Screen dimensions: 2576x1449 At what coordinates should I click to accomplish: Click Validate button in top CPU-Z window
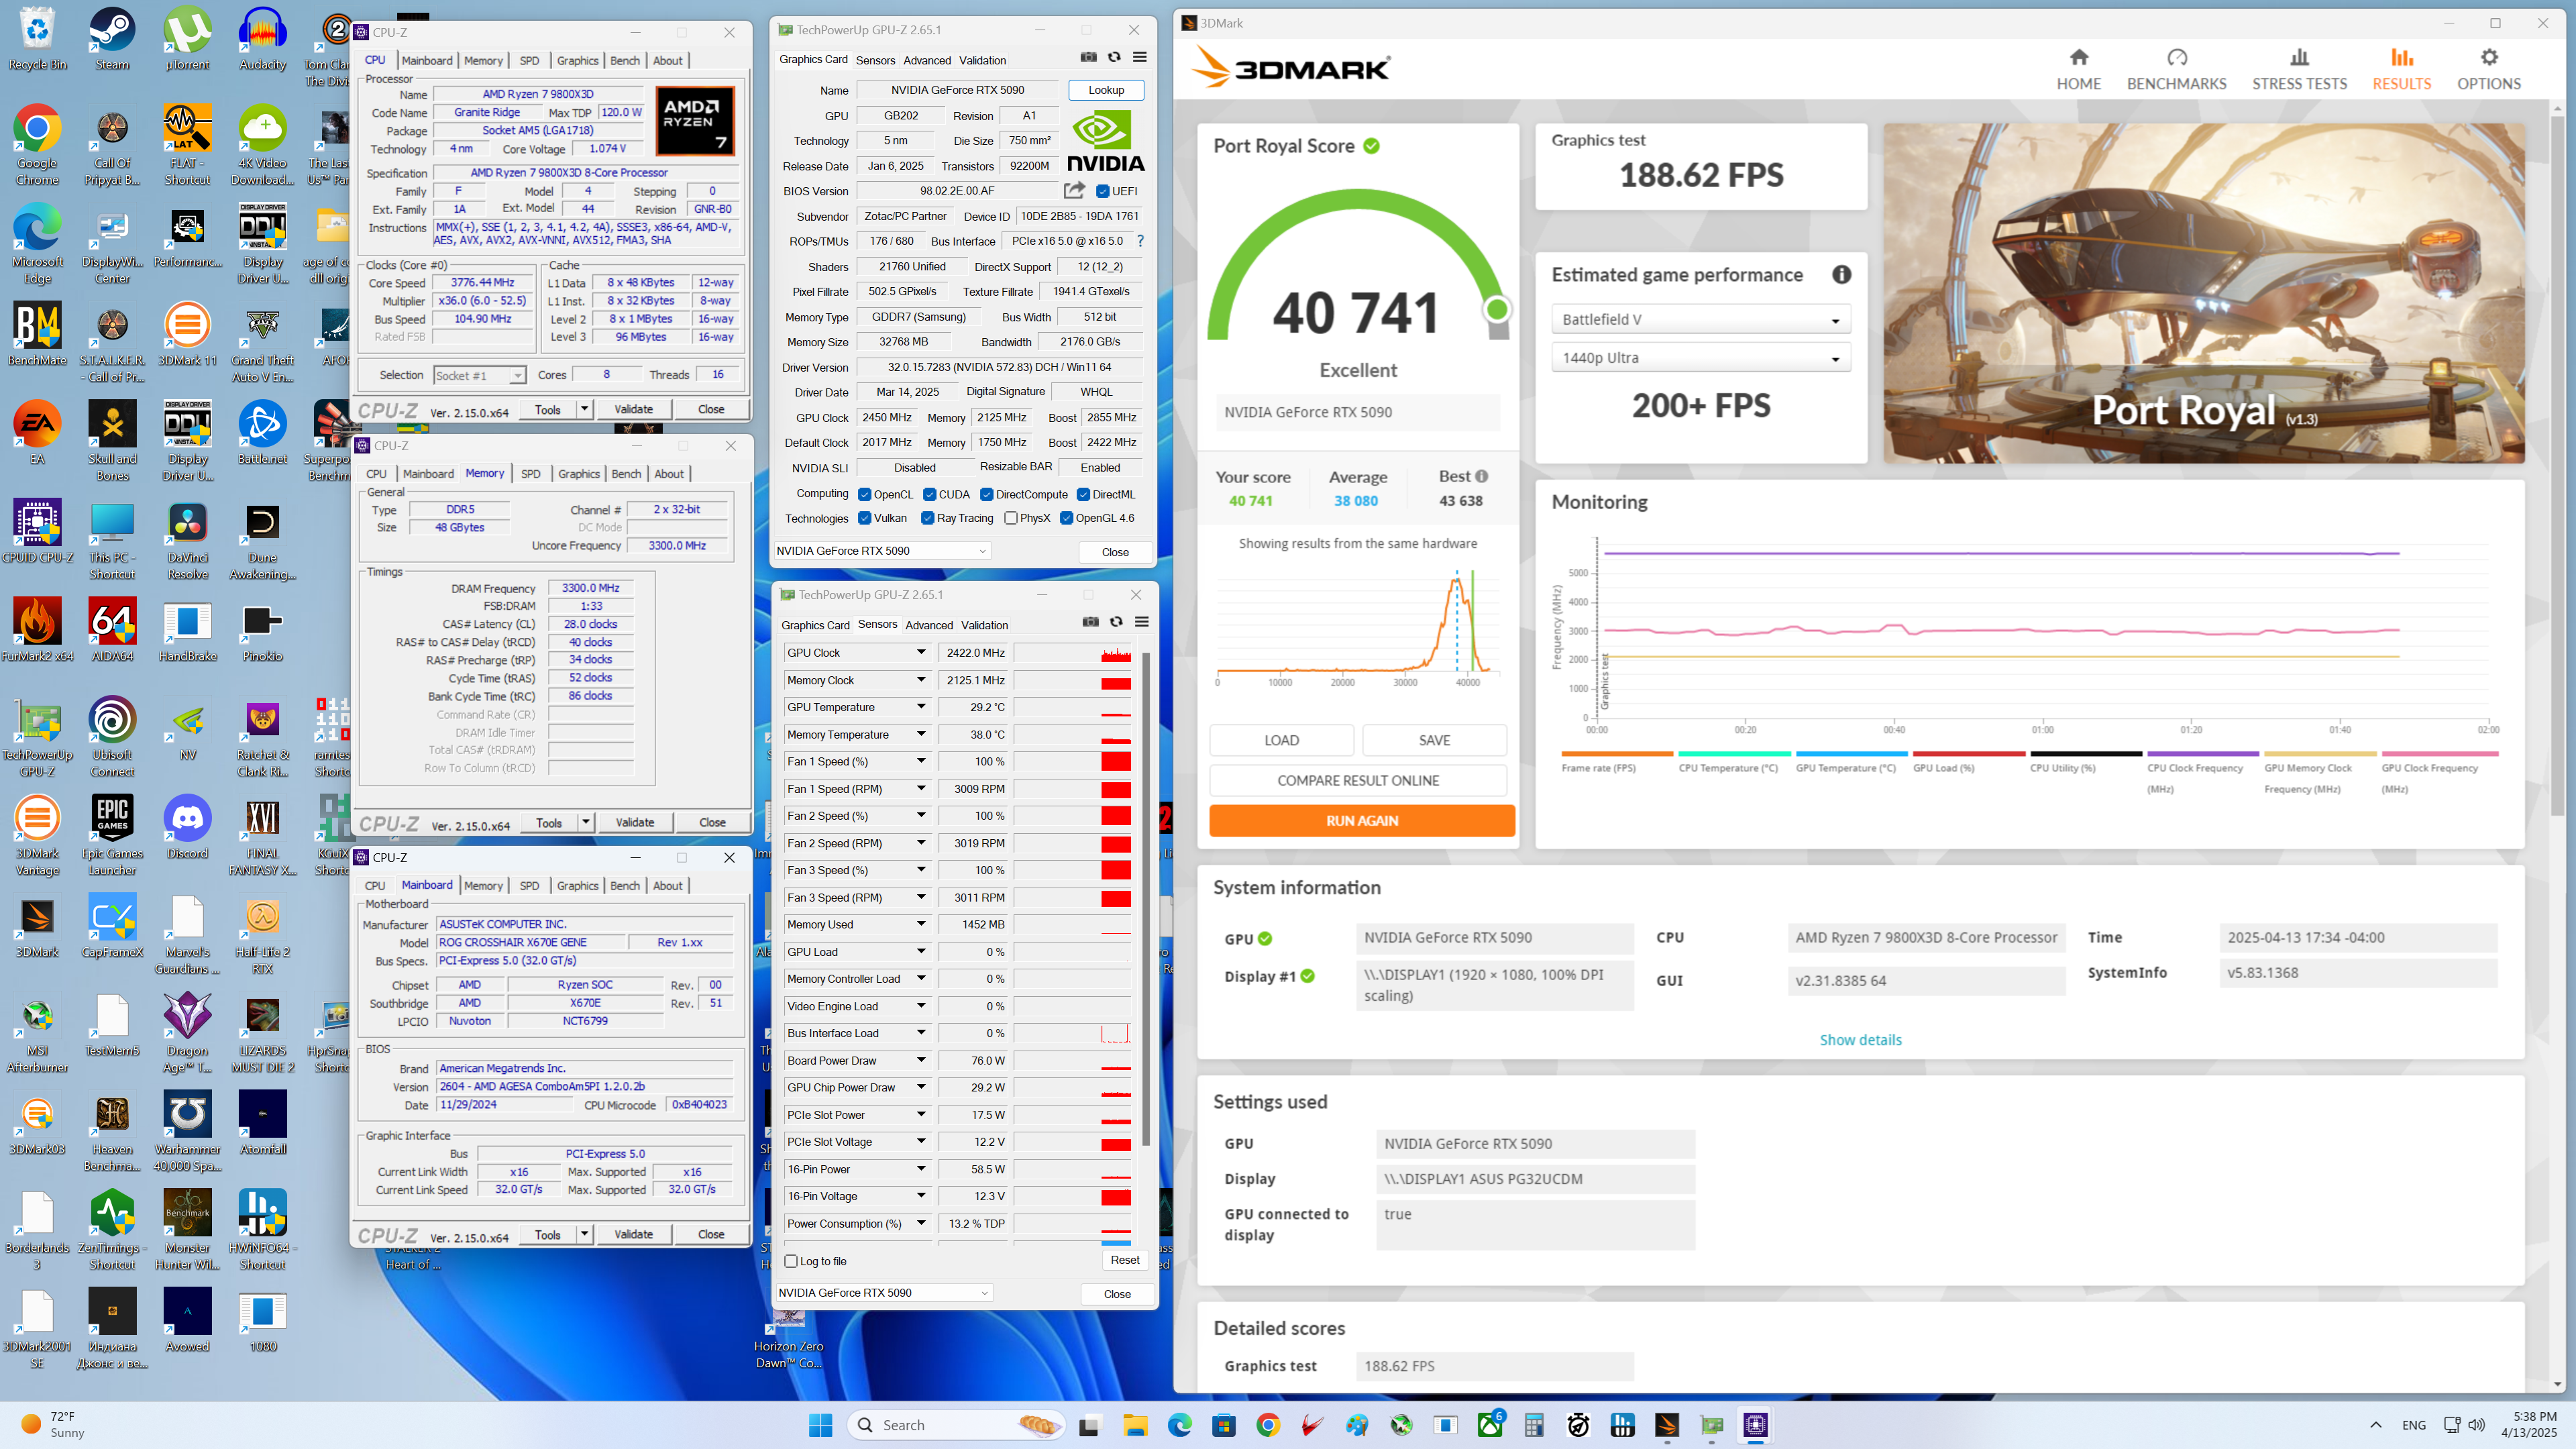click(x=633, y=409)
